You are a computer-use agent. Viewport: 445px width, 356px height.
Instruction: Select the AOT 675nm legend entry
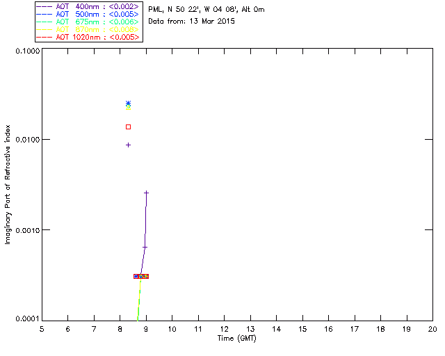click(x=88, y=22)
